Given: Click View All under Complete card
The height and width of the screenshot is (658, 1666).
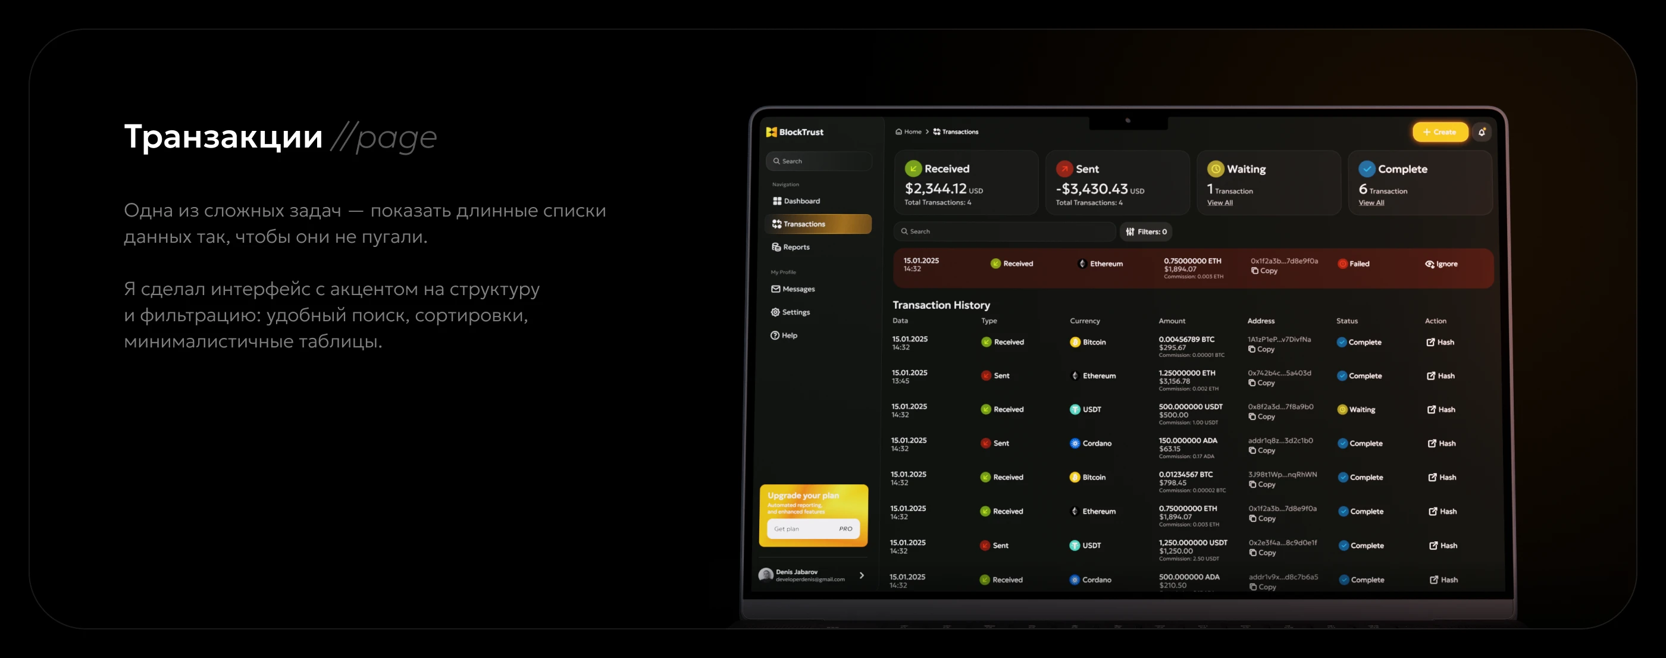Looking at the screenshot, I should click(x=1371, y=203).
